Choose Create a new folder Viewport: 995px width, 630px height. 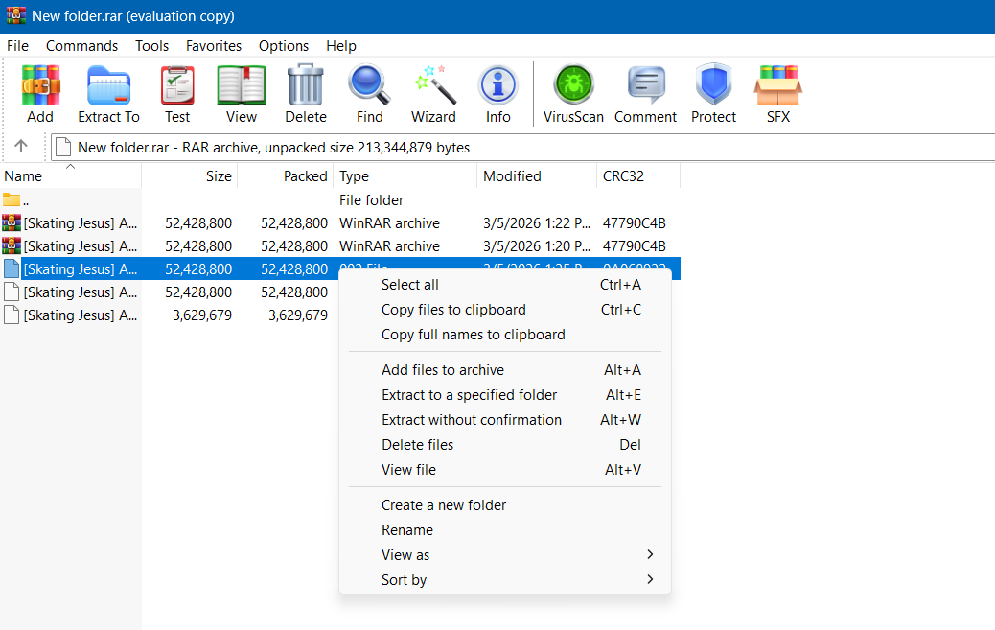[x=505, y=505]
